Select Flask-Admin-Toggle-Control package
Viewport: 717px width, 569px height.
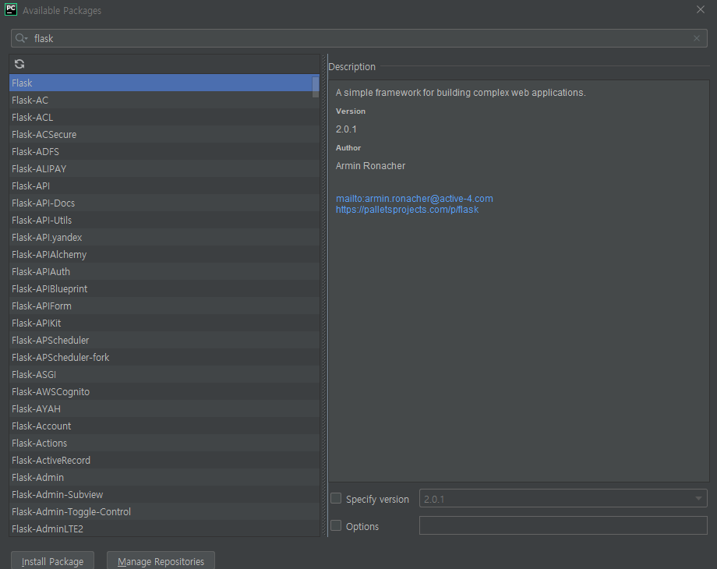(164, 512)
